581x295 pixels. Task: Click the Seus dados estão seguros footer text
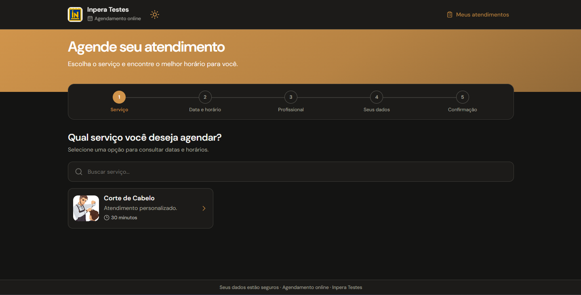point(249,287)
